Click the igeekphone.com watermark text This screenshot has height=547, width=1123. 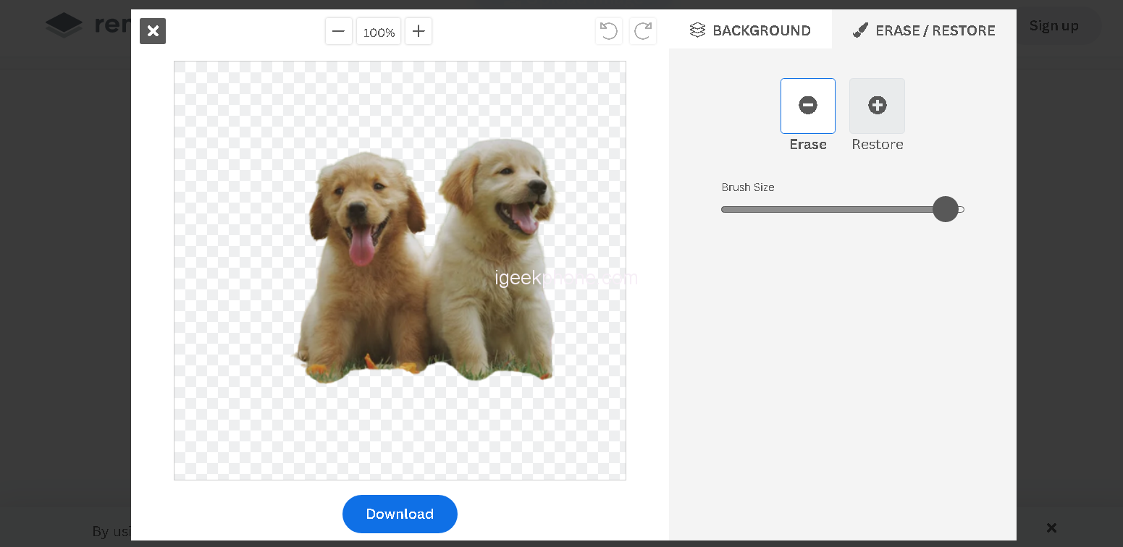click(x=565, y=278)
